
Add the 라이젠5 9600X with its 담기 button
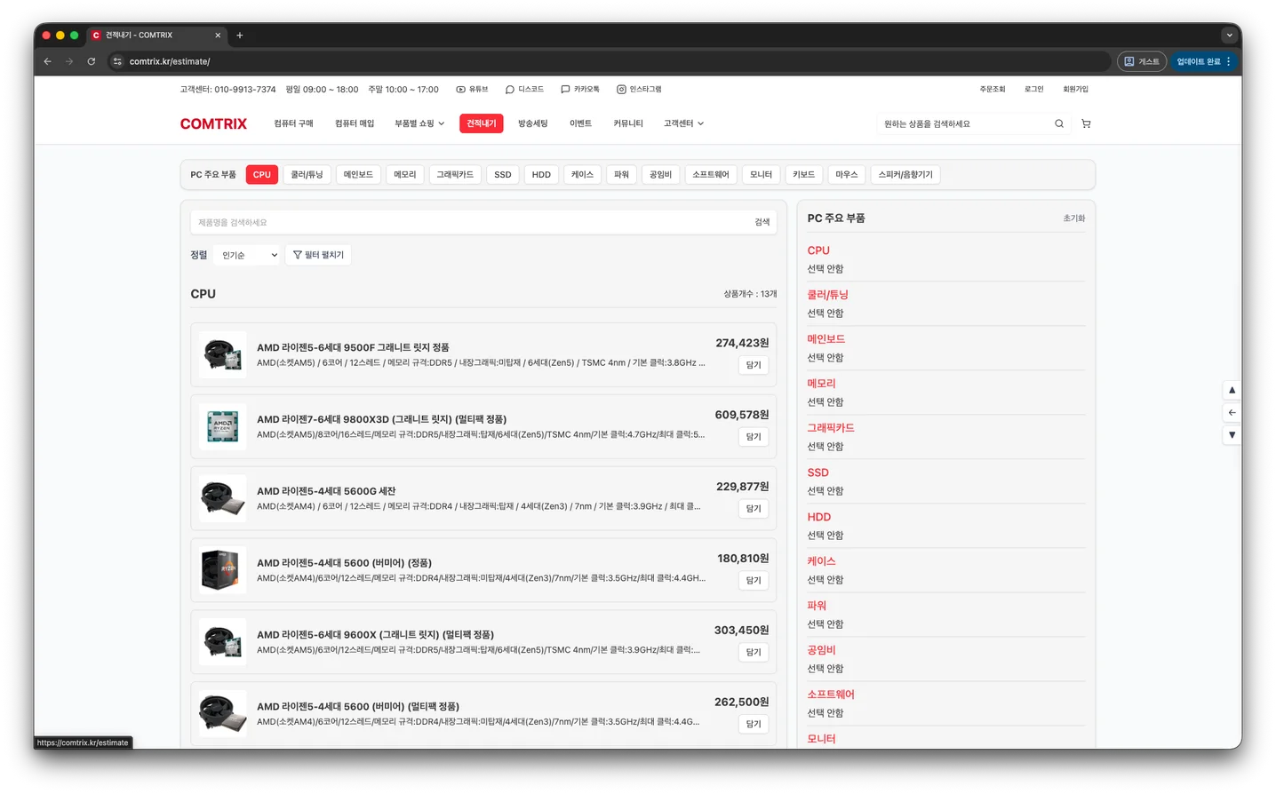tap(754, 652)
